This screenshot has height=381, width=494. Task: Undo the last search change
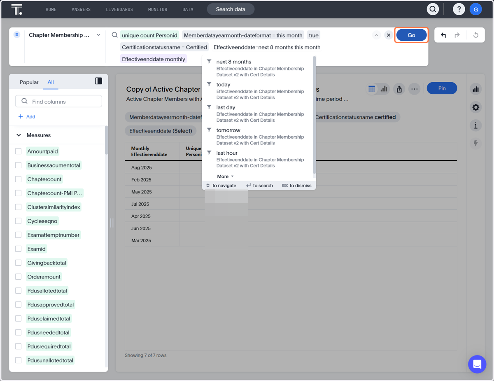(443, 35)
